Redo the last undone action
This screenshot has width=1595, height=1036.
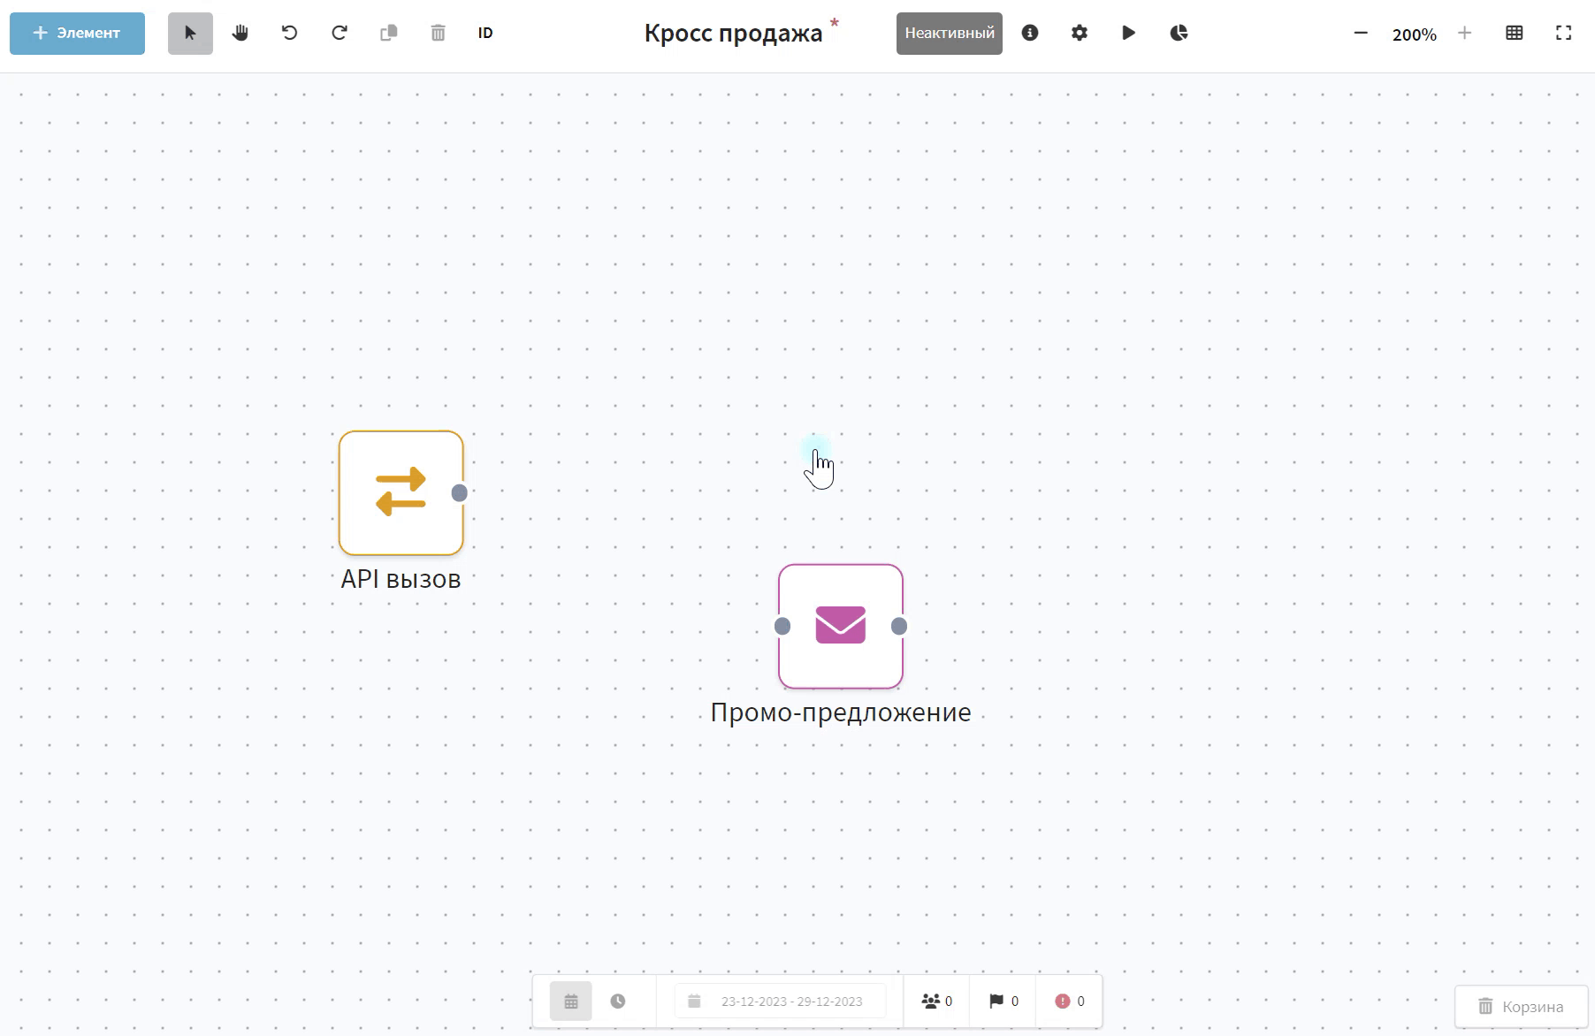[x=339, y=34]
